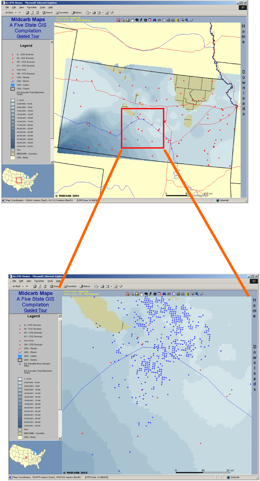Screen dimensions: 260x481
Task: Click Map Coordinates status text, statewide Kansas window
Action: (x=39, y=201)
